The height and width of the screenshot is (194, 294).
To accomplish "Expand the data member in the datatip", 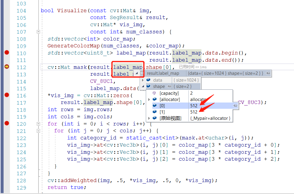I will pyautogui.click(x=143, y=80).
